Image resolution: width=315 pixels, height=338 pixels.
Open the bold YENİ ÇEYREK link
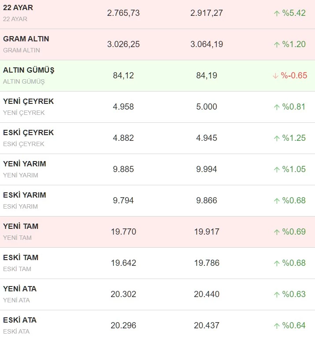(28, 101)
